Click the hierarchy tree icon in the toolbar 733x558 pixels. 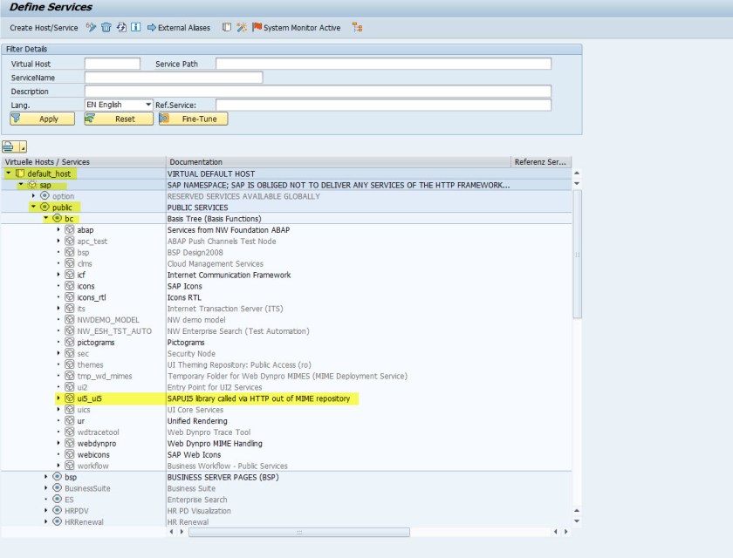click(x=357, y=28)
